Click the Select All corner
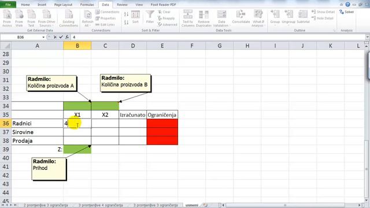 pyautogui.click(x=6, y=46)
